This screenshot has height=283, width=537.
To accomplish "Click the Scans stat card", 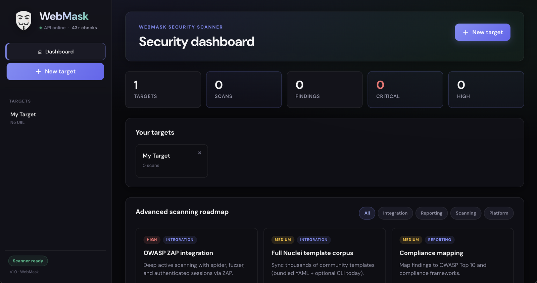I will (x=244, y=90).
